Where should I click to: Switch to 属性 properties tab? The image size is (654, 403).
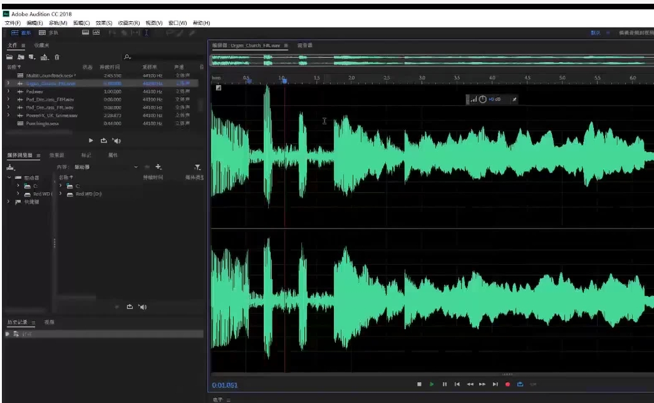[113, 155]
